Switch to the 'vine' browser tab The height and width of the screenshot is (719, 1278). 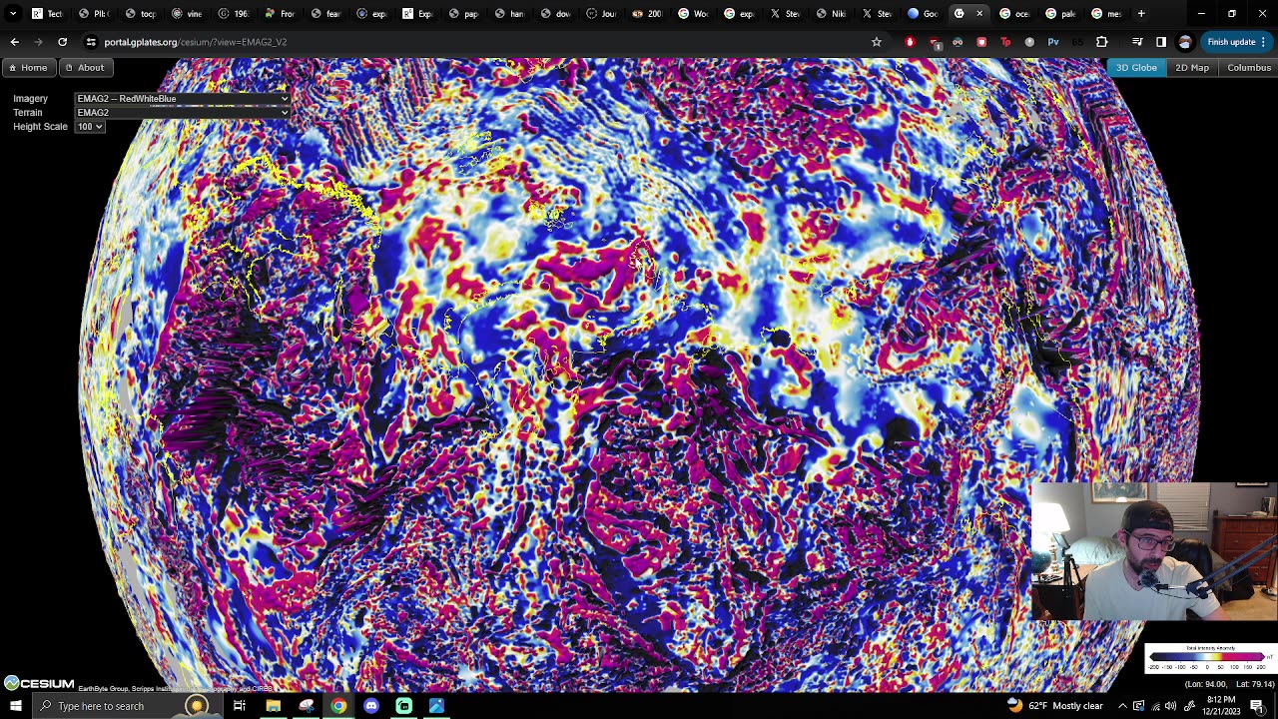[185, 14]
